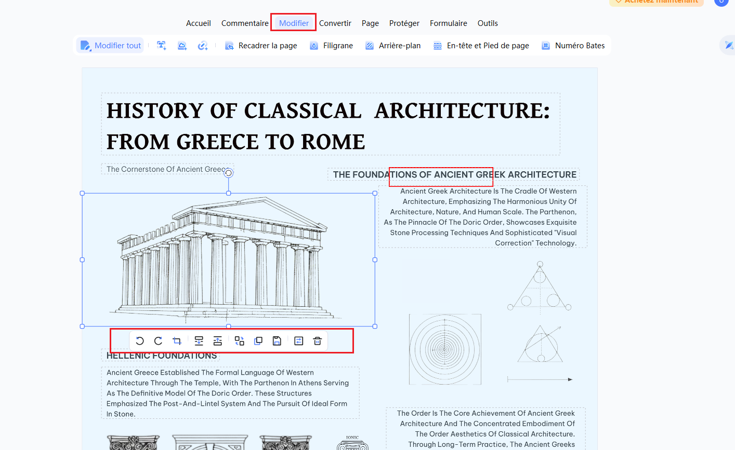The width and height of the screenshot is (735, 450).
Task: Switch to the Formulaire tab
Action: (449, 23)
